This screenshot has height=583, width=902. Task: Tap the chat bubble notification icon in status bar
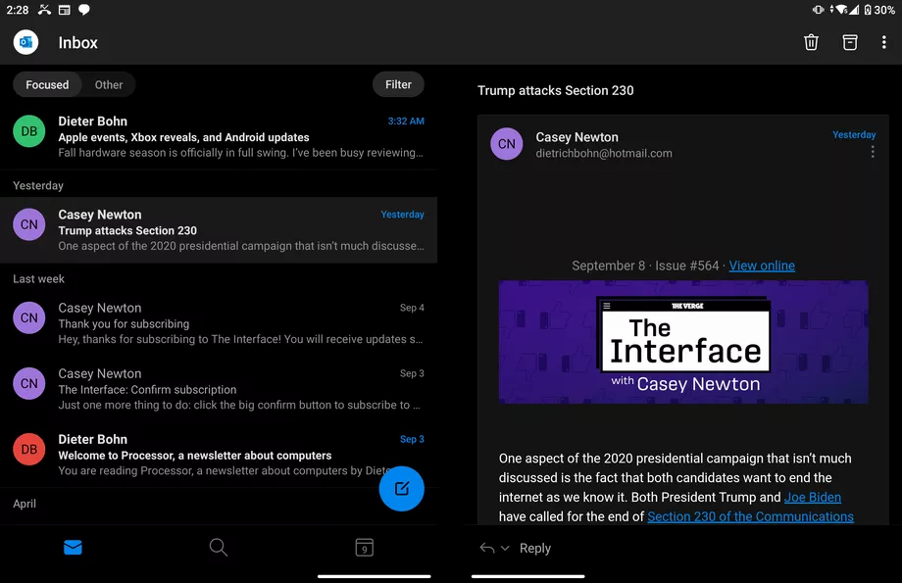(x=83, y=10)
